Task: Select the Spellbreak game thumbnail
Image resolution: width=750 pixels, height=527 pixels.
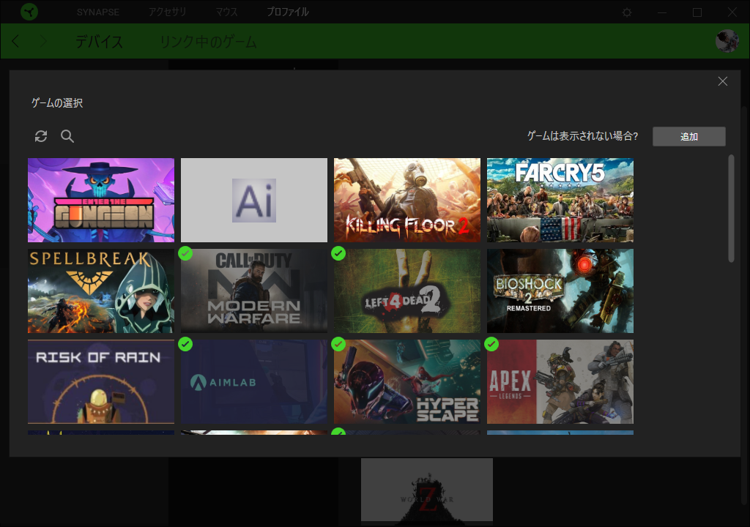Action: click(x=101, y=291)
